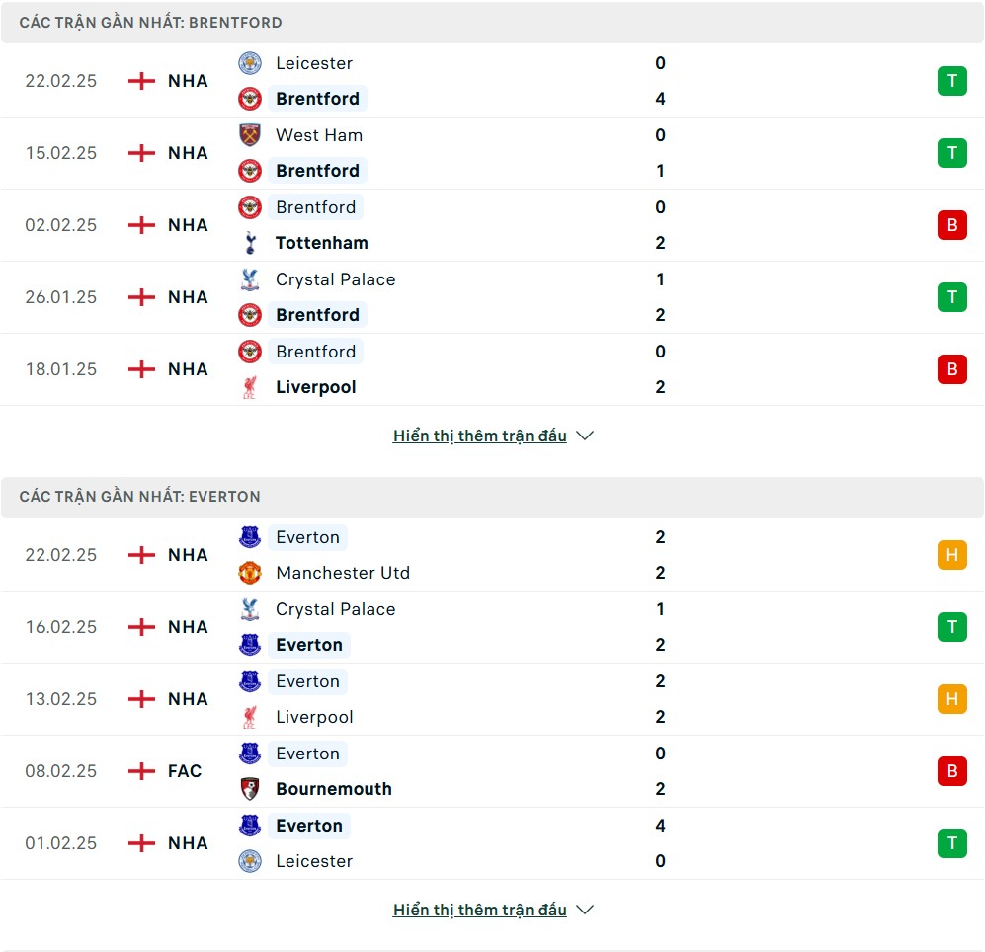Expand more Everton matches with the chevron

pos(585,910)
